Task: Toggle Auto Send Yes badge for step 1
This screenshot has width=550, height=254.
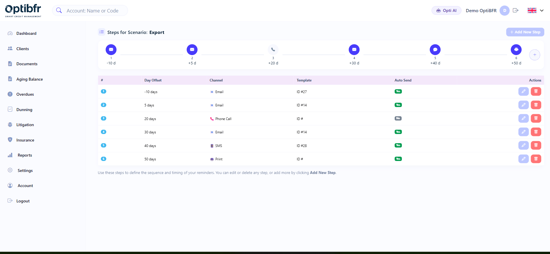Action: (x=398, y=91)
